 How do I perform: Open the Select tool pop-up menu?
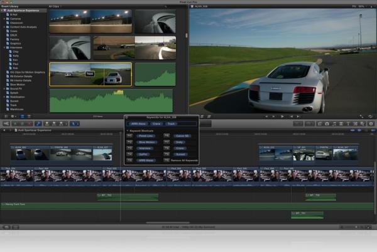(x=75, y=123)
